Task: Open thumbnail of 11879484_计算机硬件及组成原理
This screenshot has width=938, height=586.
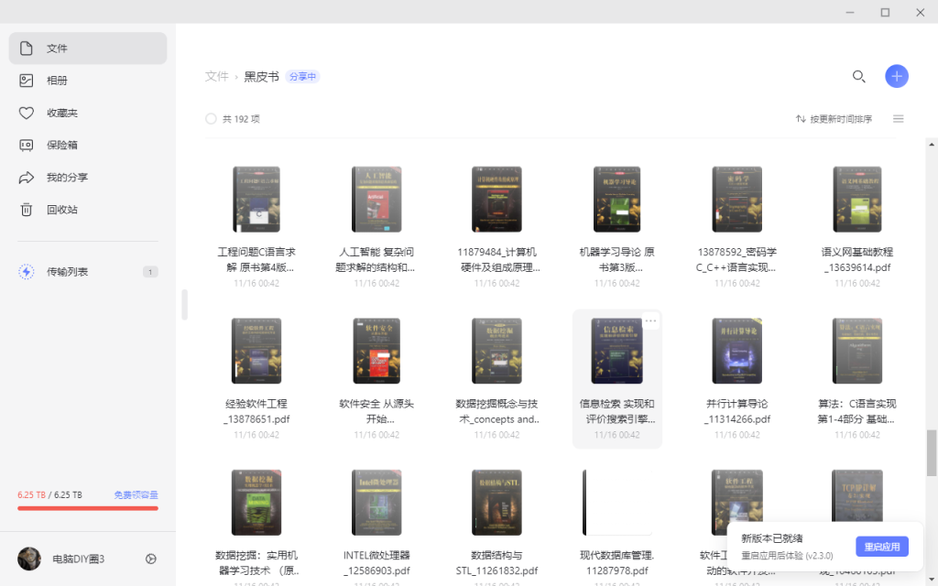Action: point(496,199)
